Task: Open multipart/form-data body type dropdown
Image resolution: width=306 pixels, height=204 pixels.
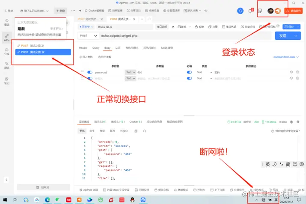Action: point(286,57)
